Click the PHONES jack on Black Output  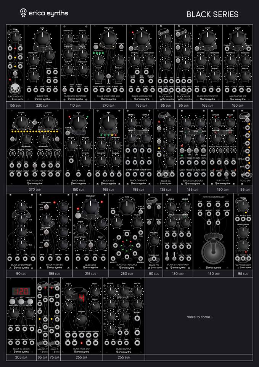click(x=137, y=318)
